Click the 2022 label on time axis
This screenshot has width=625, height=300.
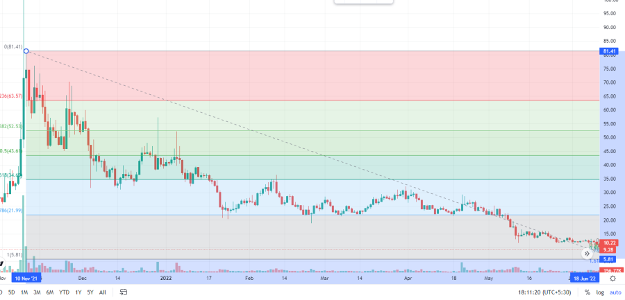[x=165, y=278]
